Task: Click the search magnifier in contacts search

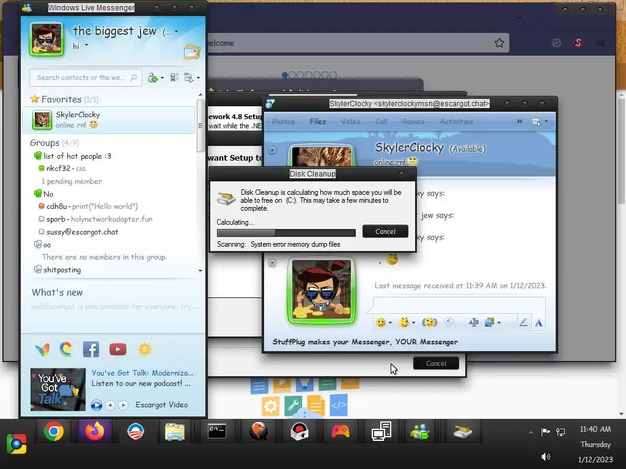Action: [x=134, y=78]
